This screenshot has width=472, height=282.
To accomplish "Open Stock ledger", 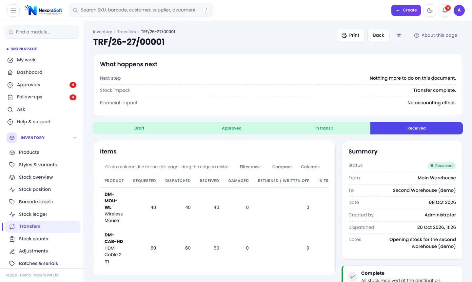I will click(x=43, y=214).
